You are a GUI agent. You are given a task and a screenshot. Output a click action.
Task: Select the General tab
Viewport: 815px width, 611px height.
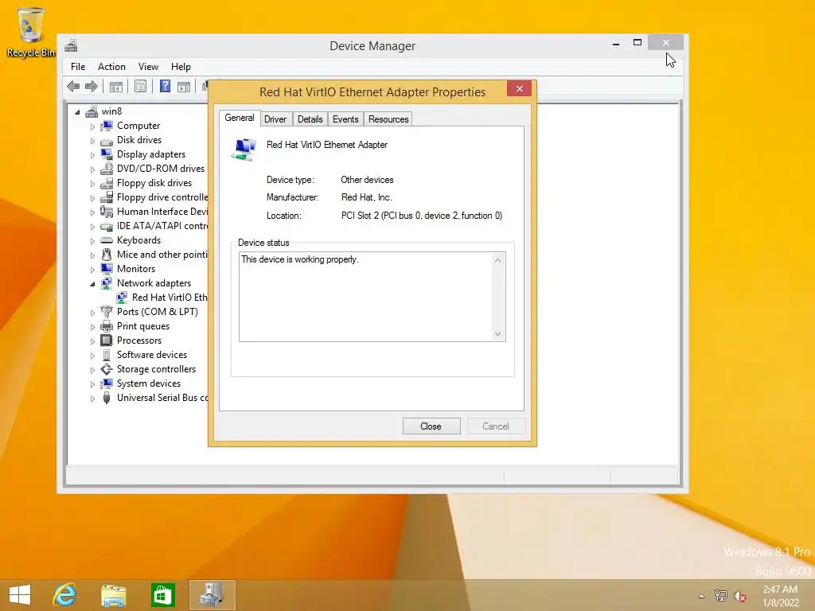[239, 118]
